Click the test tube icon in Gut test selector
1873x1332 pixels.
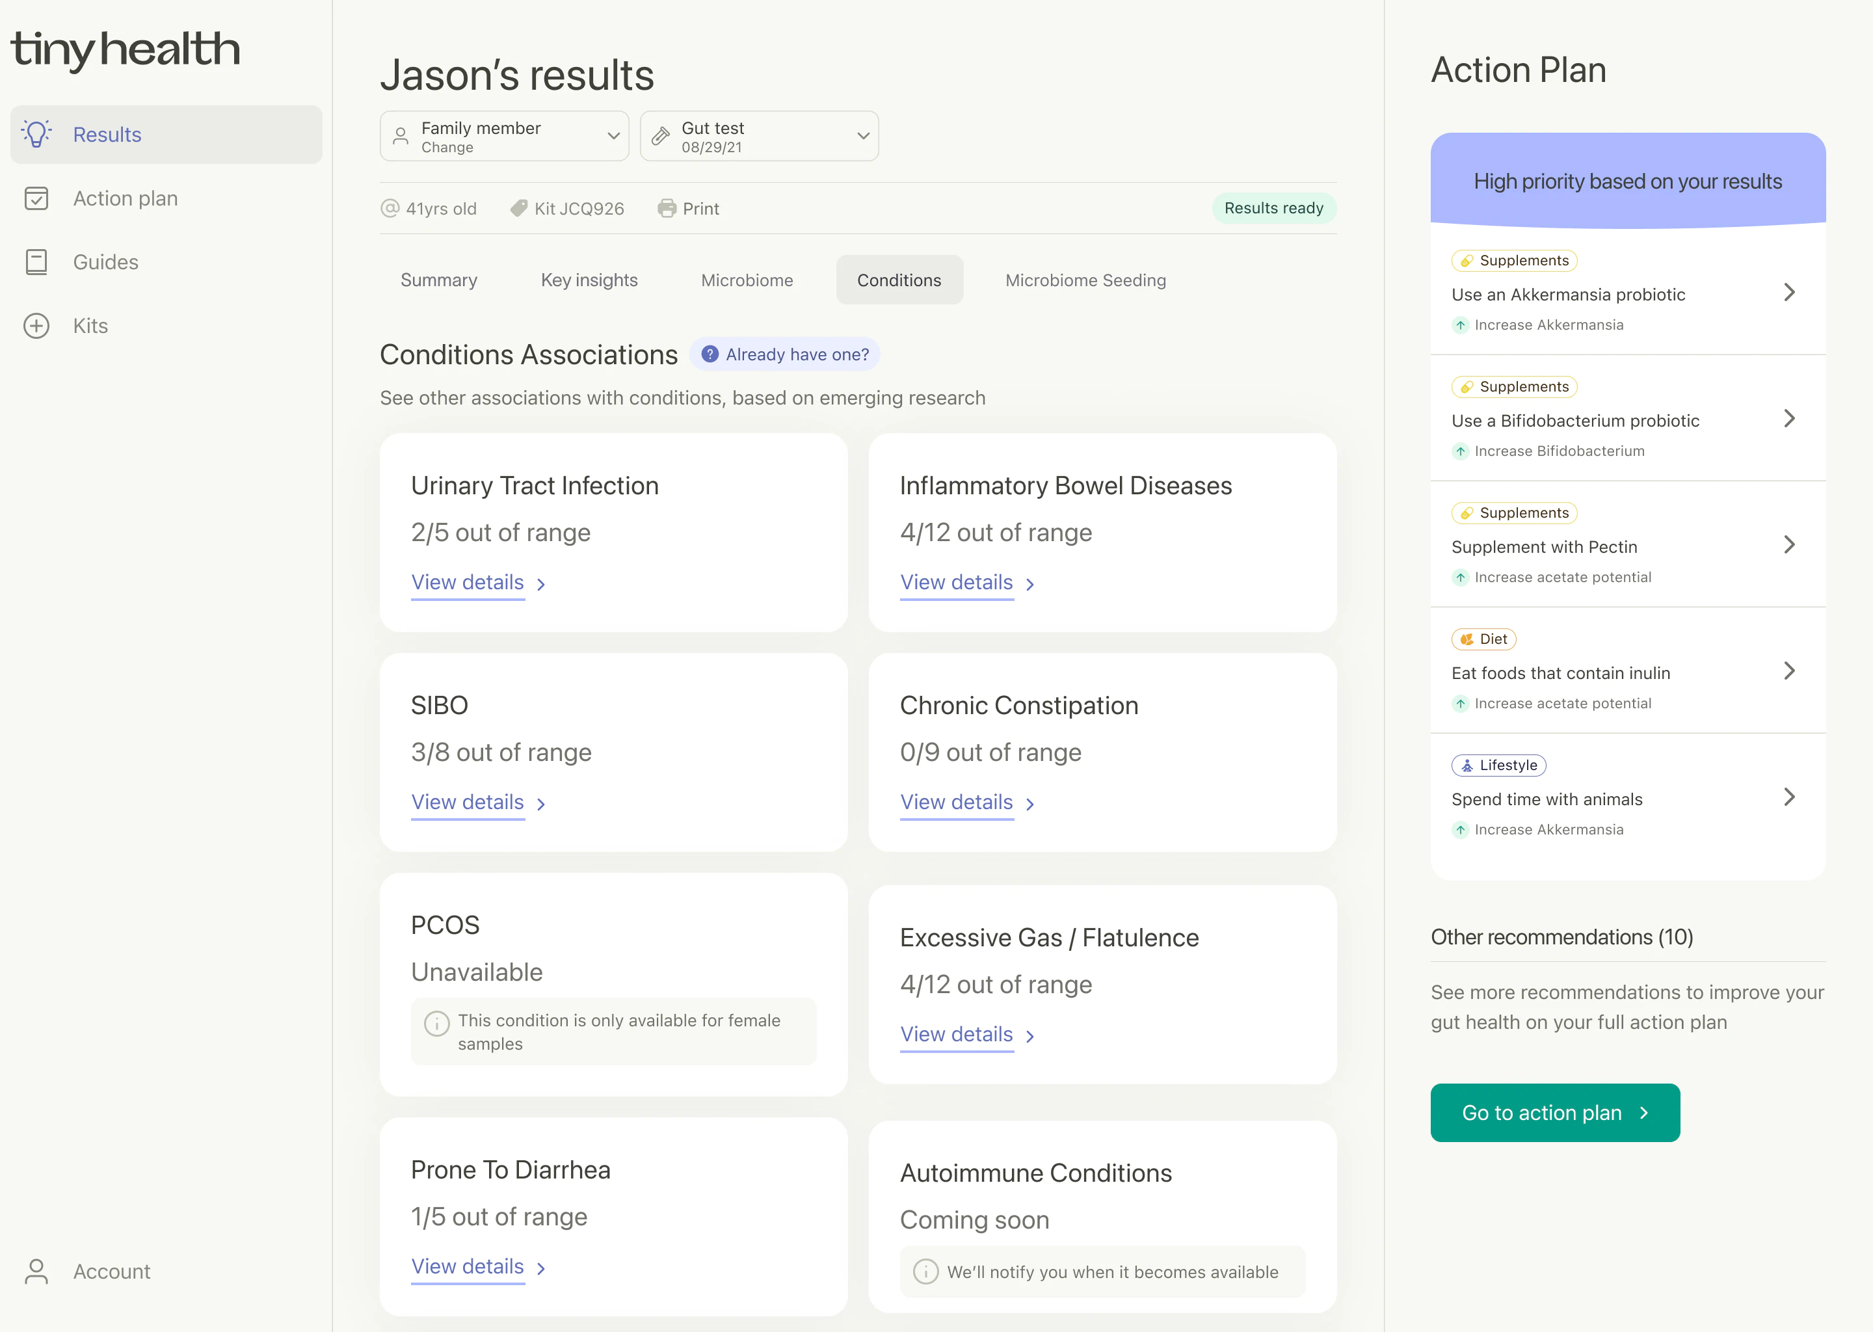(661, 136)
